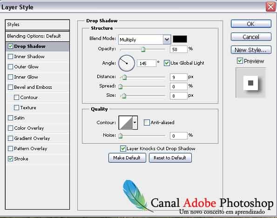Screen dimensions: 277x218
Task: Uncheck Use Global Light
Action: [167, 63]
